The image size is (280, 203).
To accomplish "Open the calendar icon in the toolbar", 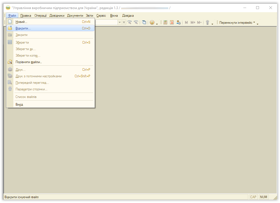I will click(x=172, y=22).
